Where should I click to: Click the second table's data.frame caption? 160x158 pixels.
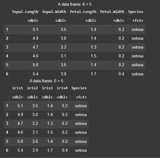click(x=46, y=81)
